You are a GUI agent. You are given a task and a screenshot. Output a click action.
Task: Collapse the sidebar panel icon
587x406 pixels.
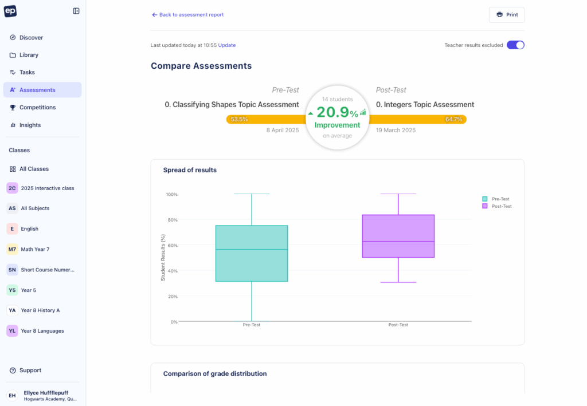pyautogui.click(x=76, y=11)
